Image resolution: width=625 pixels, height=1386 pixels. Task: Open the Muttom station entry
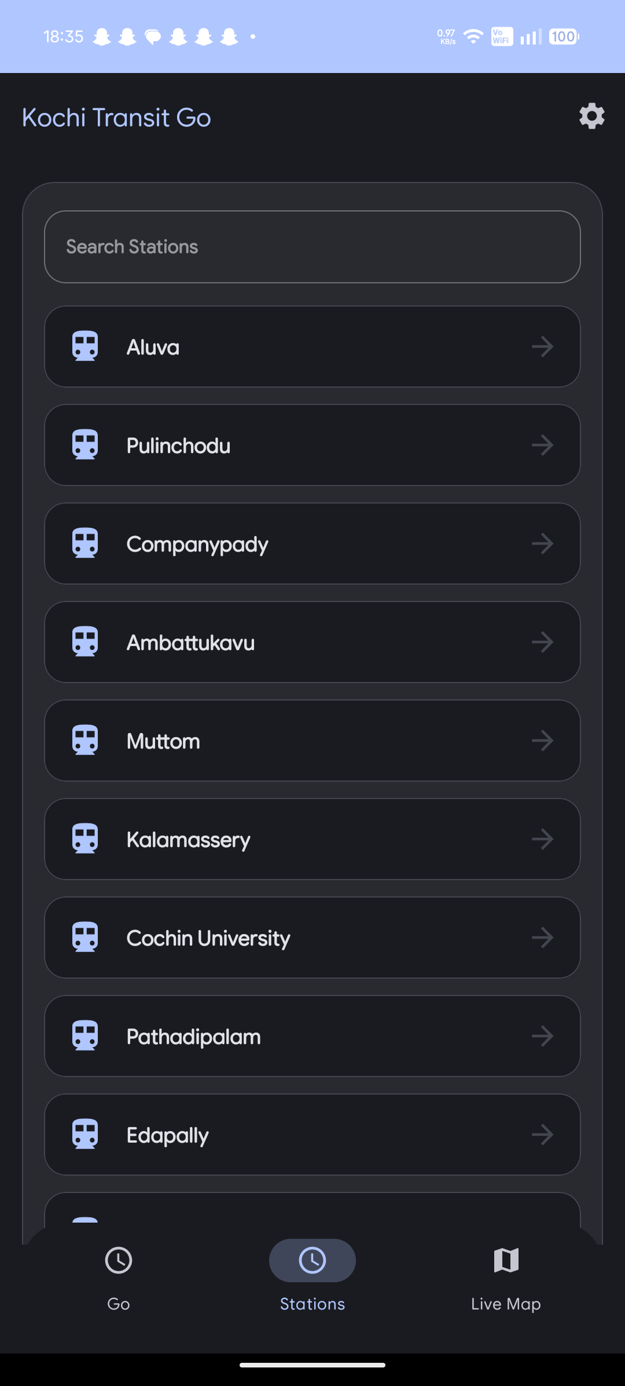point(312,741)
